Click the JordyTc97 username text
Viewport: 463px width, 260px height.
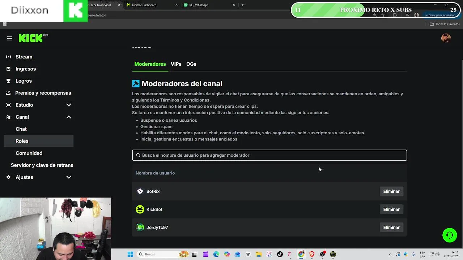pyautogui.click(x=157, y=227)
